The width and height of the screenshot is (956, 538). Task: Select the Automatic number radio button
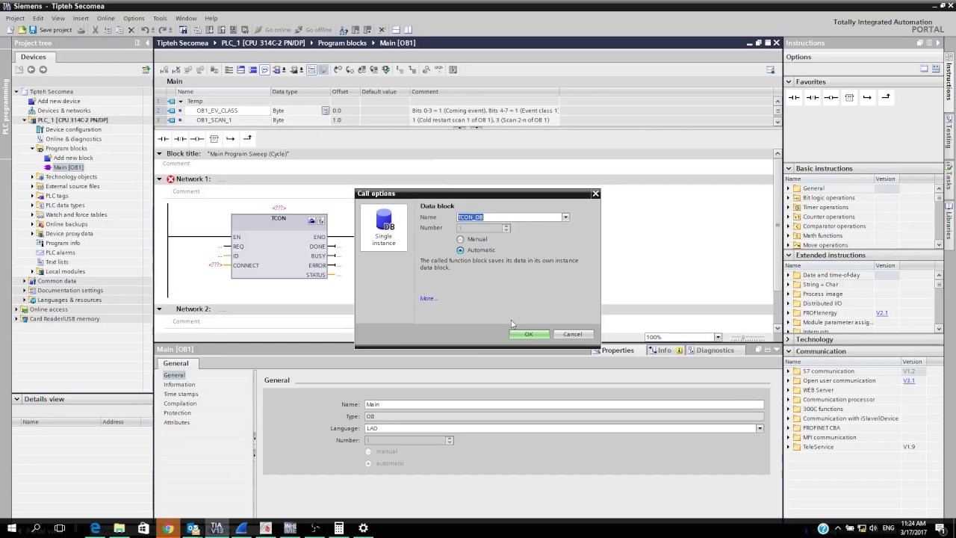(460, 250)
